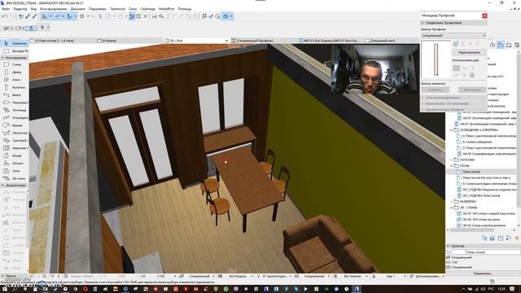The height and width of the screenshot is (293, 521).
Task: Select the Окно (Window) tool
Action: click(x=15, y=80)
